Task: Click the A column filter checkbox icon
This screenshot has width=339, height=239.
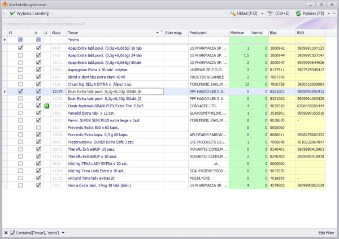Action: (x=38, y=40)
